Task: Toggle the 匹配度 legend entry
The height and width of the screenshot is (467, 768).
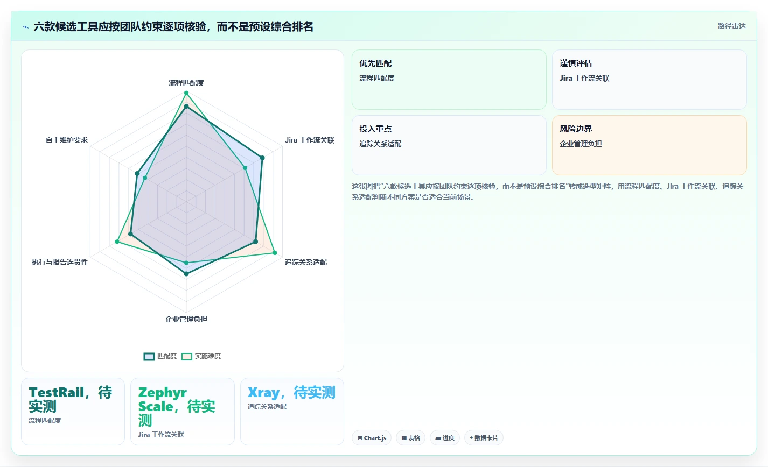Action: pyautogui.click(x=160, y=356)
